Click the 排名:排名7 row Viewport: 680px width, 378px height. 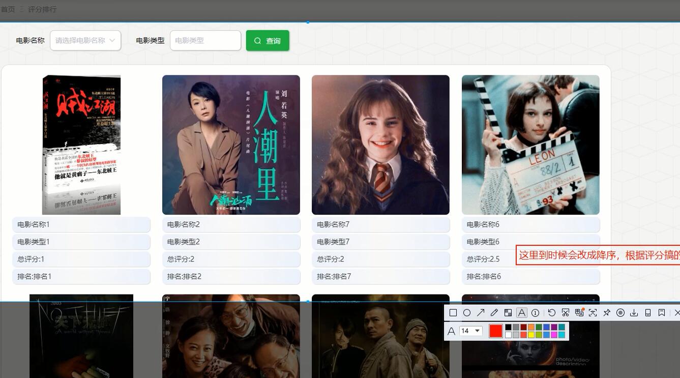tap(380, 276)
